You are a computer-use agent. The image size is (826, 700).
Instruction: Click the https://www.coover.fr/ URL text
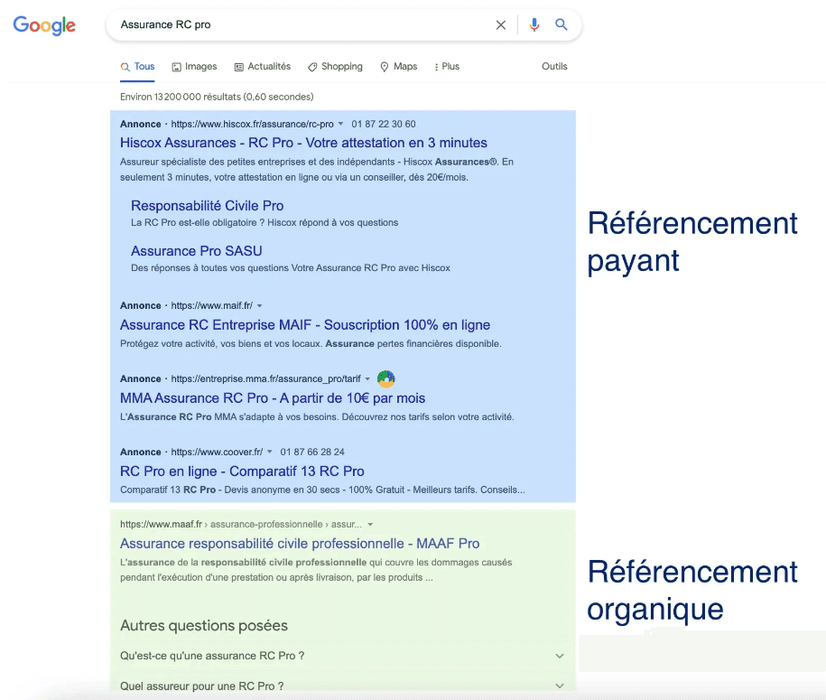(217, 452)
